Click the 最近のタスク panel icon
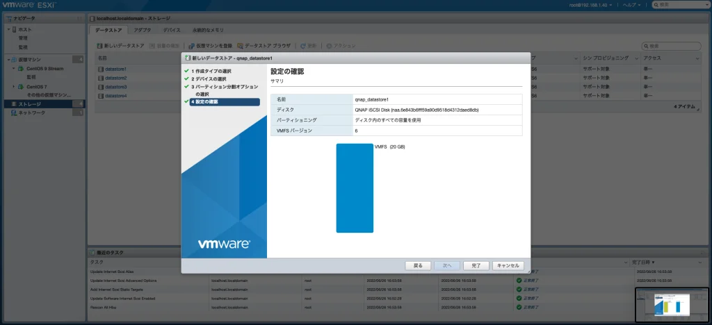This screenshot has width=712, height=325. coord(93,253)
